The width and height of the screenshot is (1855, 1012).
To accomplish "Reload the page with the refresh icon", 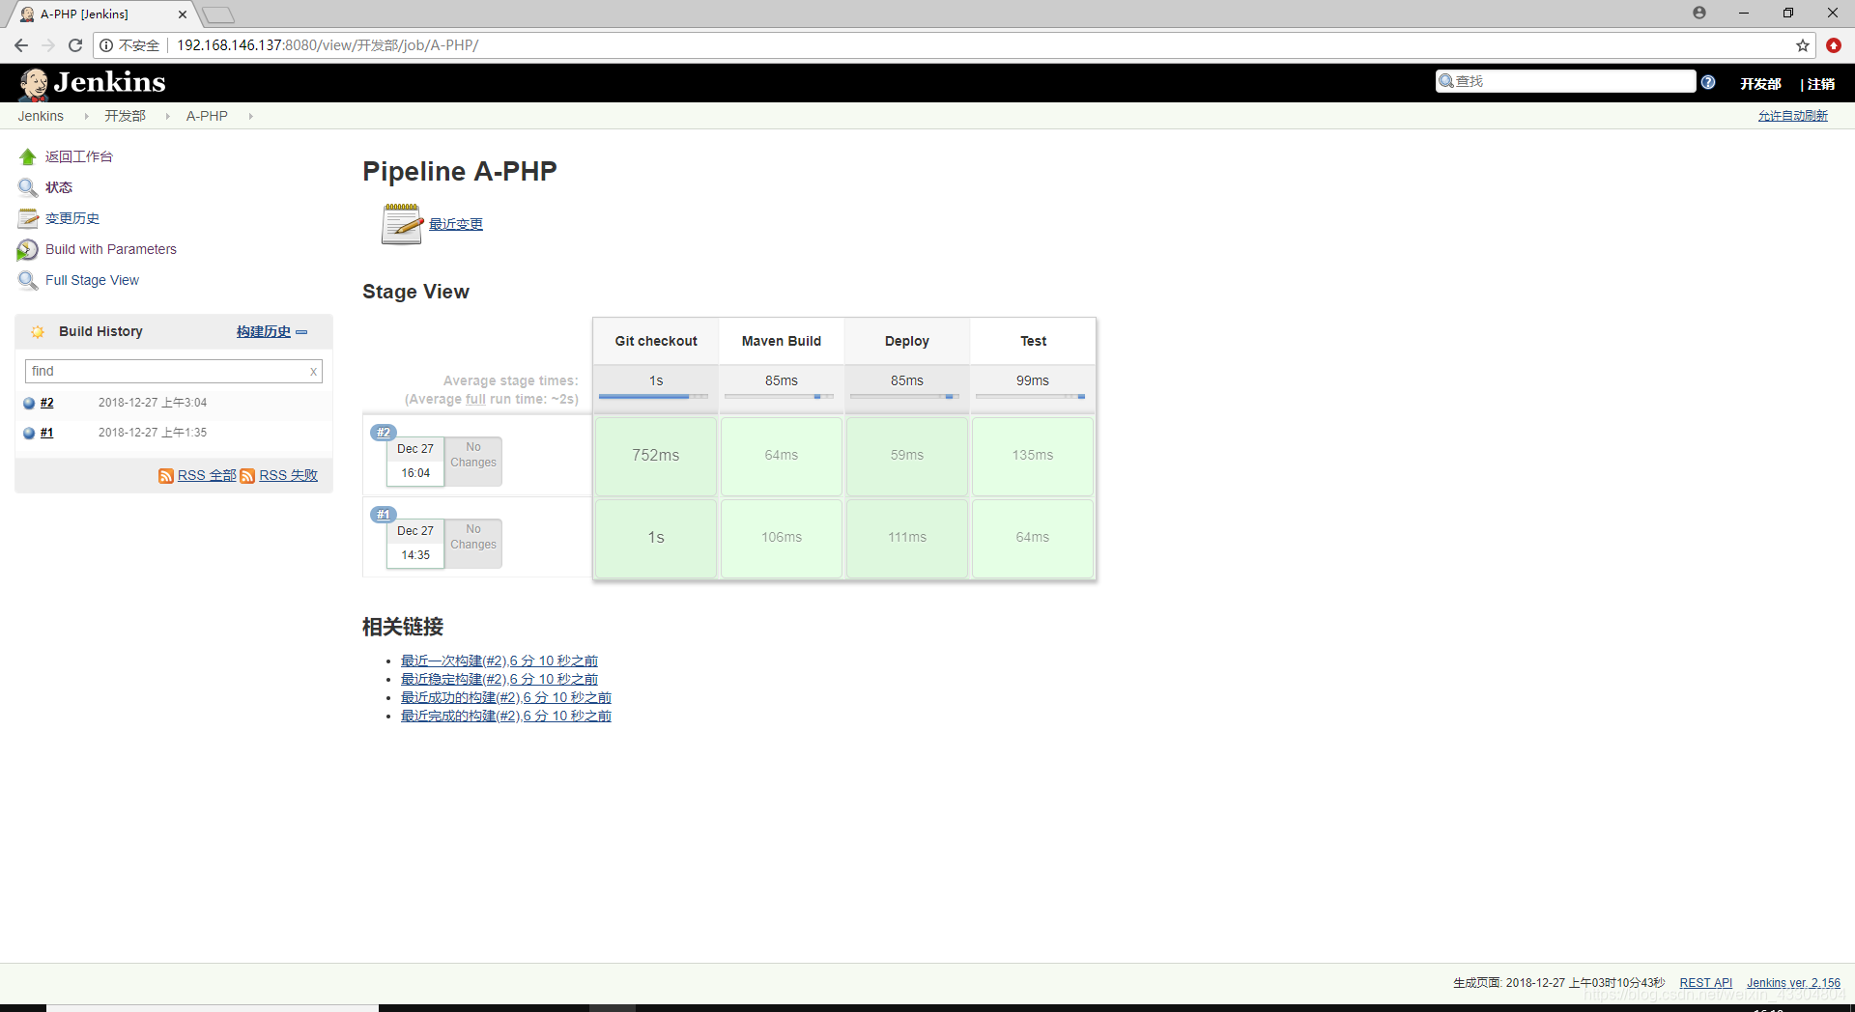I will pos(75,45).
